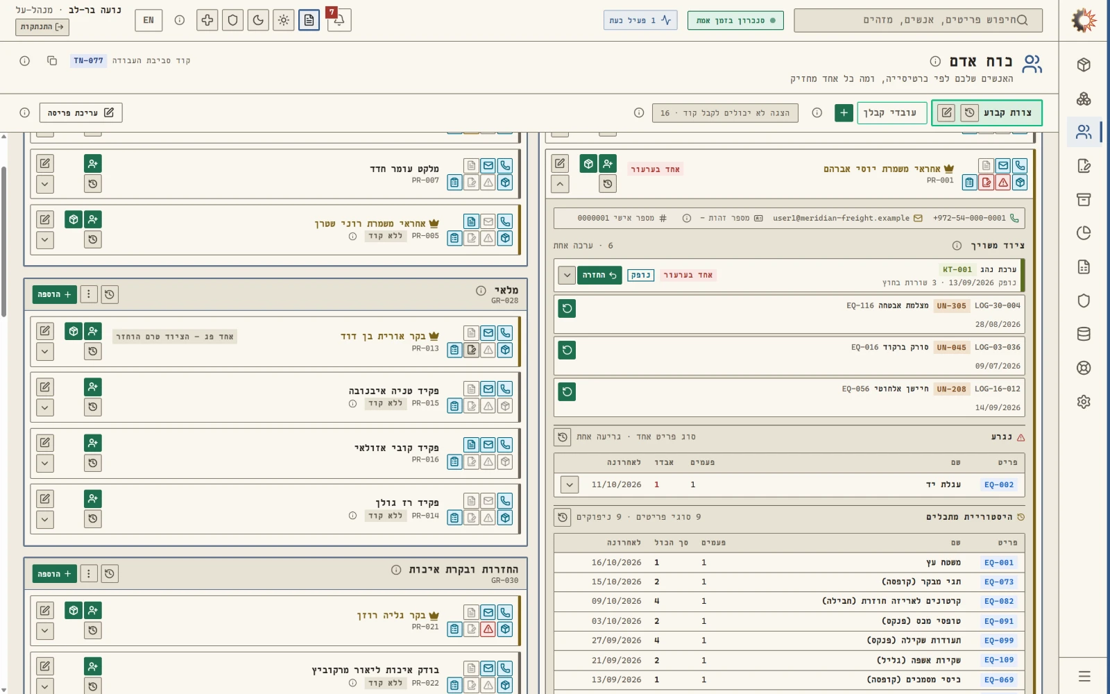Screen dimensions: 1110x694
Task: Expand the EQ-002 row in נגרע table
Action: pyautogui.click(x=570, y=484)
